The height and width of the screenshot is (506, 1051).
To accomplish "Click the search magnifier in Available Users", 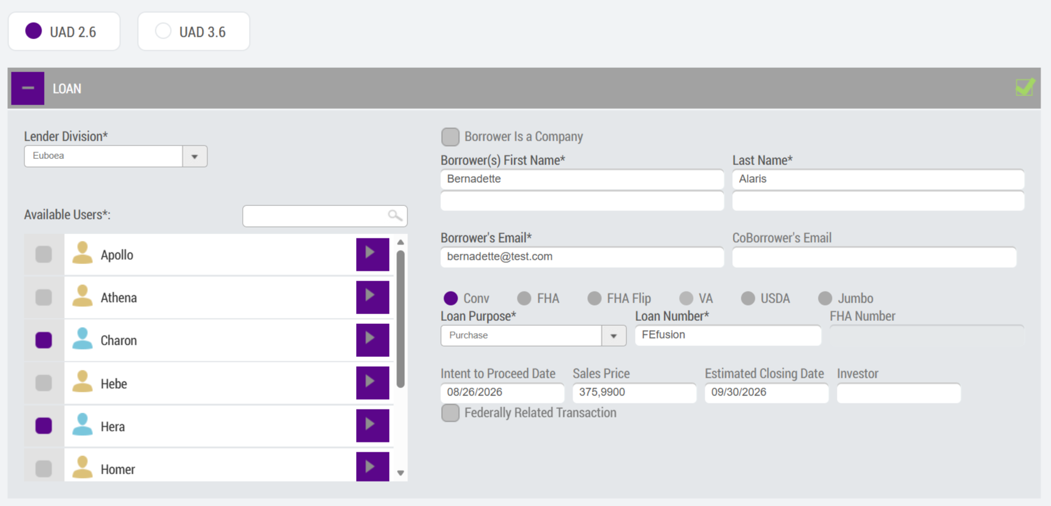I will pos(395,216).
